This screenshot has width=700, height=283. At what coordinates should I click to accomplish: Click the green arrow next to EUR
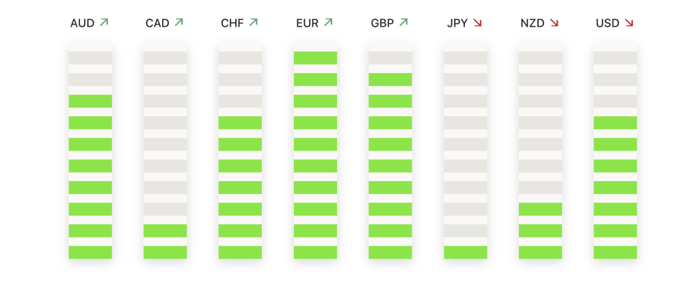(329, 23)
